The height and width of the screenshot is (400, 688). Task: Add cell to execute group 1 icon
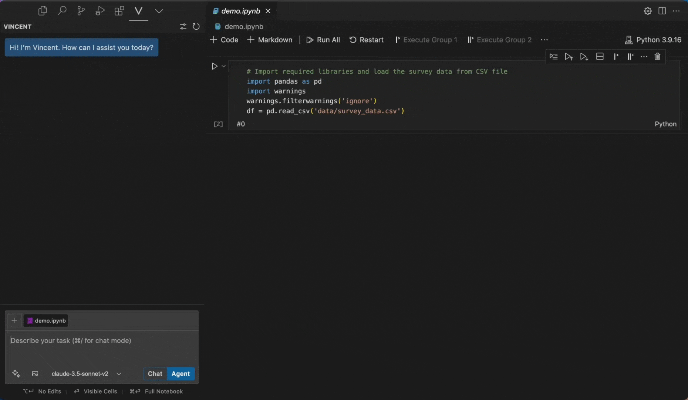616,56
